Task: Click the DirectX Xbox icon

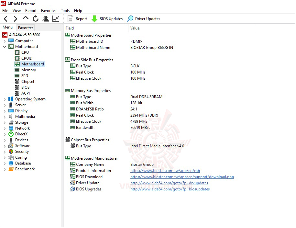Action: click(11, 134)
